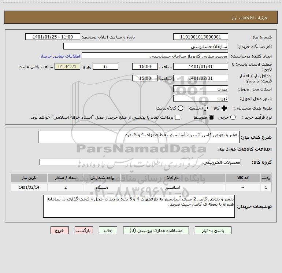Toggle the اسناد خزانه اسلامی payment checkbox
The width and height of the screenshot is (282, 273).
tap(178, 117)
